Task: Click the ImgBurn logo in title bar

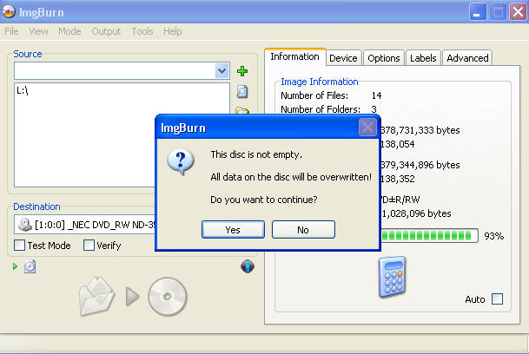Action: tap(9, 12)
